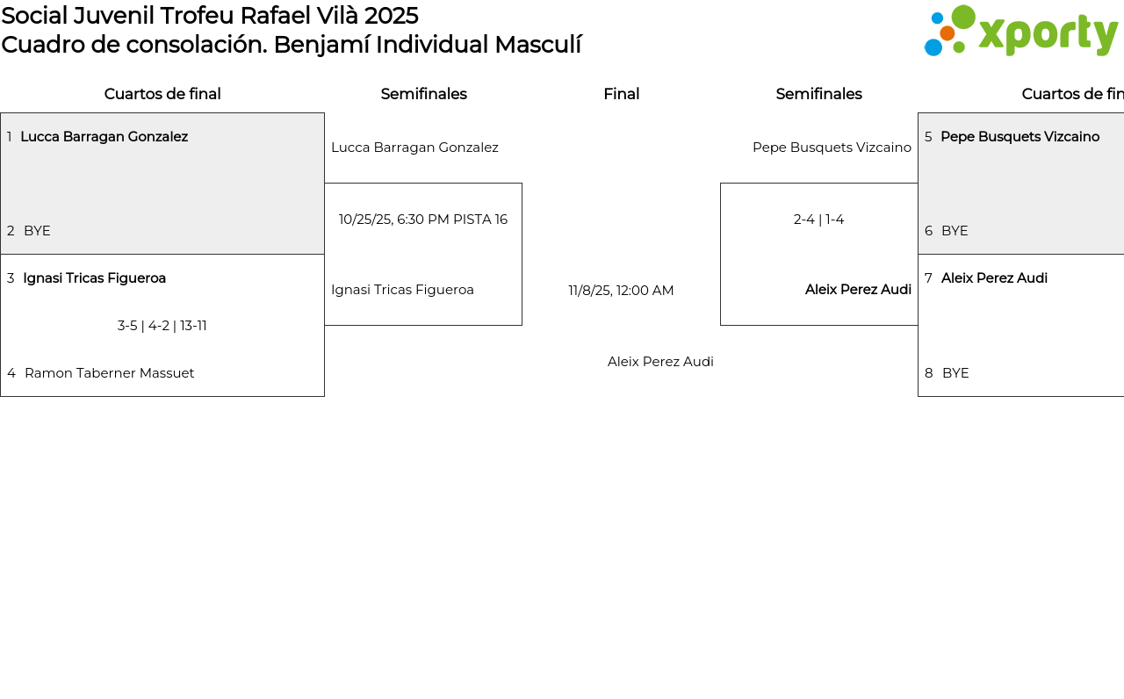Image resolution: width=1124 pixels, height=699 pixels.
Task: Open the 10/25/25 6:30 PM PISTA 16 match
Action: pos(423,220)
